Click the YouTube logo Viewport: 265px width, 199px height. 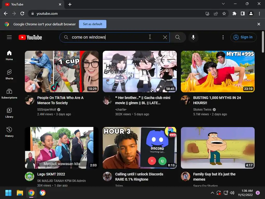(x=30, y=37)
